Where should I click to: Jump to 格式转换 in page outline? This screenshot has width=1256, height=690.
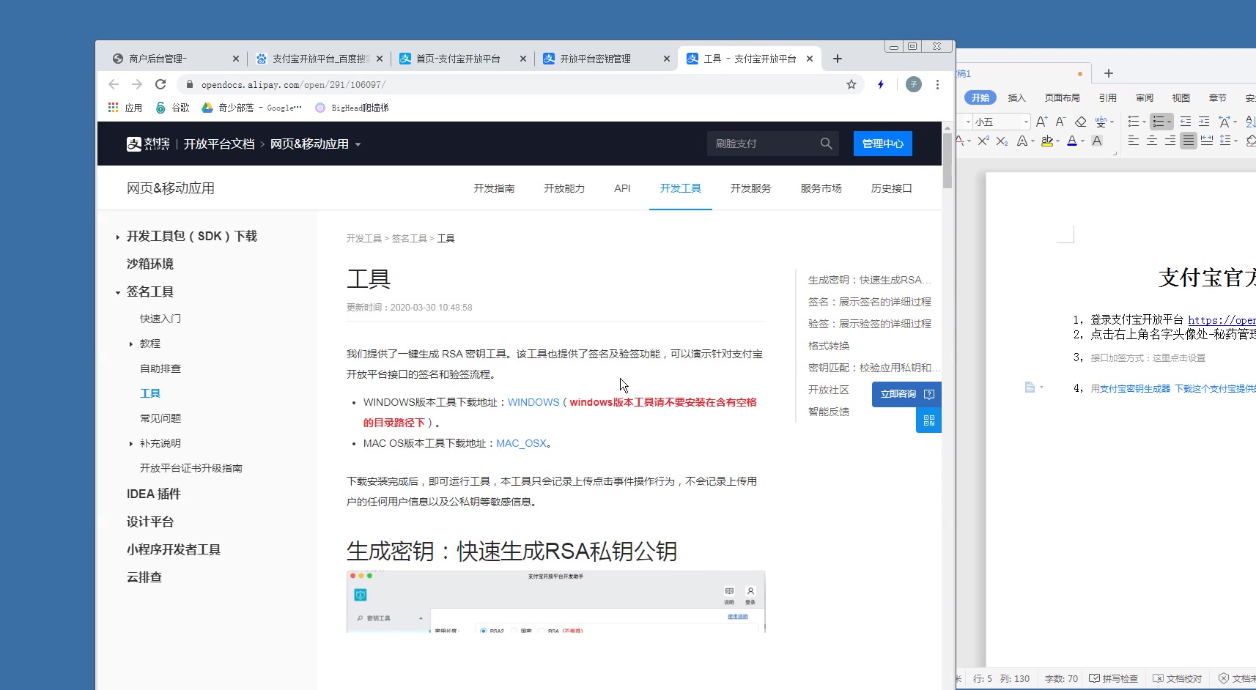click(829, 346)
